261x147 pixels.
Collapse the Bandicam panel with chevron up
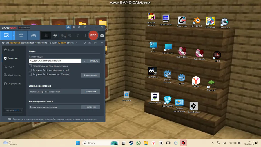[x=102, y=43]
